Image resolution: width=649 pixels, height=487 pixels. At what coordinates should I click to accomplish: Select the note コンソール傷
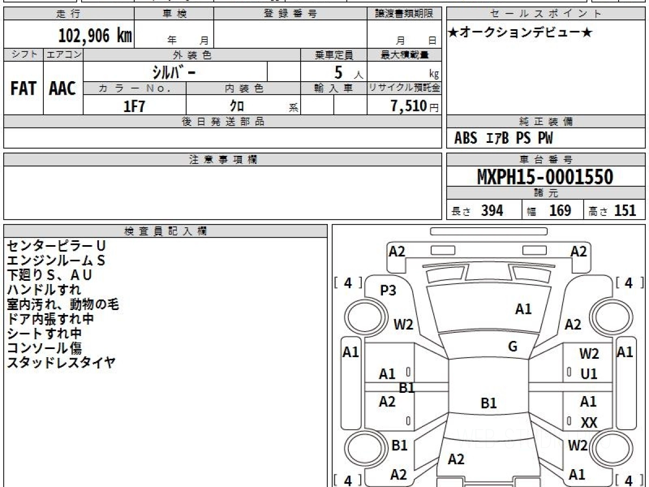pos(44,348)
